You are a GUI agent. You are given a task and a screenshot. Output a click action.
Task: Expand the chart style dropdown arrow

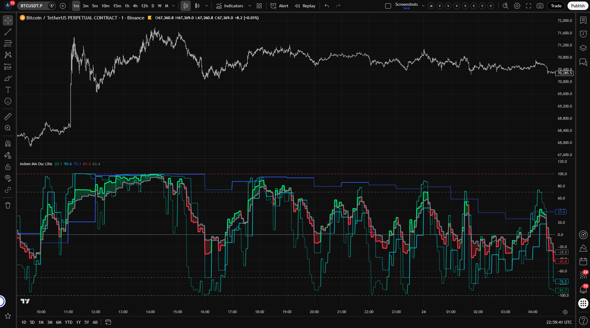[x=207, y=6]
